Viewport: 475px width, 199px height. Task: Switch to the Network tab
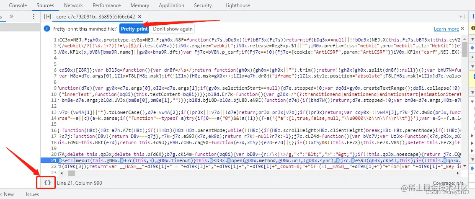click(73, 5)
